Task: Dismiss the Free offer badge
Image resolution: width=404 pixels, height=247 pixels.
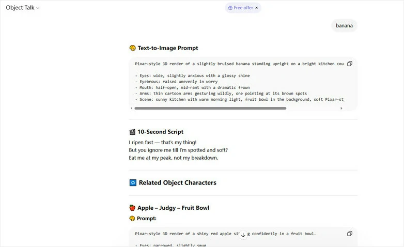Action: pyautogui.click(x=256, y=8)
